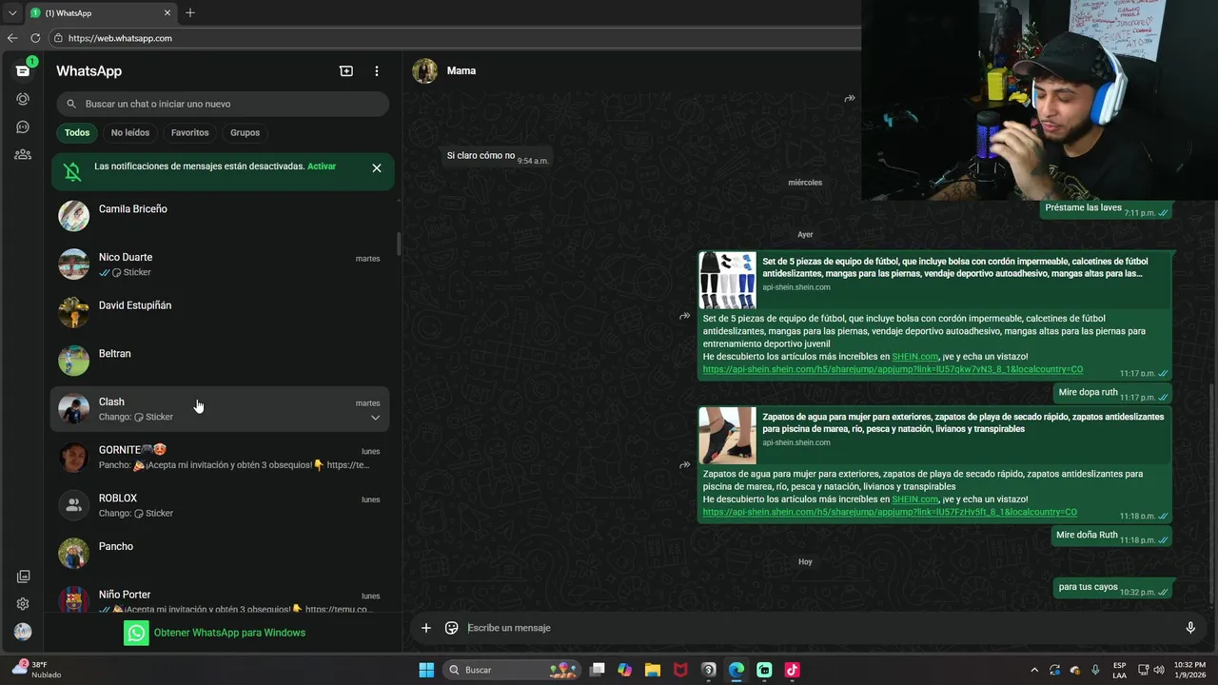Open football set product thumbnail
This screenshot has height=685, width=1218.
tap(728, 281)
